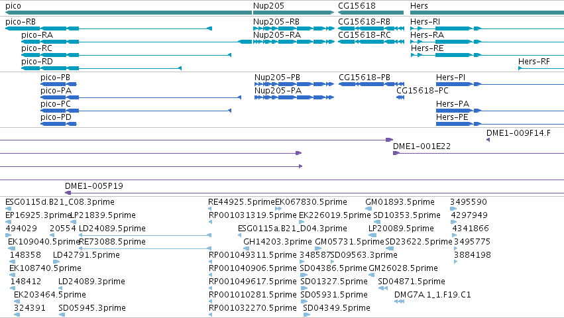Select the Hers gene span bar

click(x=487, y=13)
